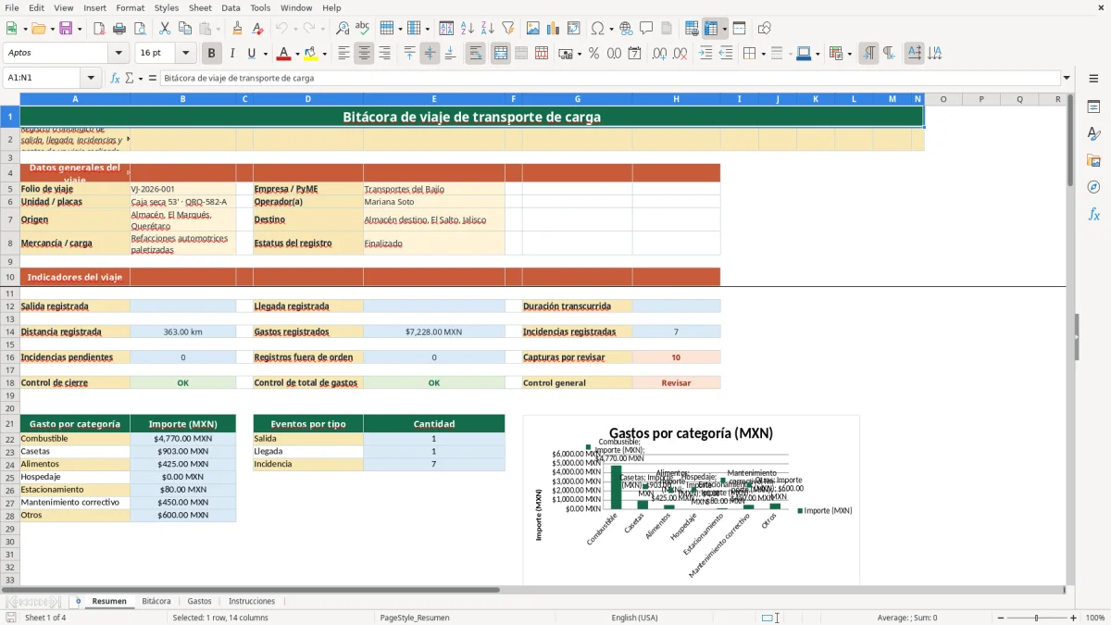Viewport: 1111px width, 625px height.
Task: Click the Sort Descending icon
Action: point(487,29)
